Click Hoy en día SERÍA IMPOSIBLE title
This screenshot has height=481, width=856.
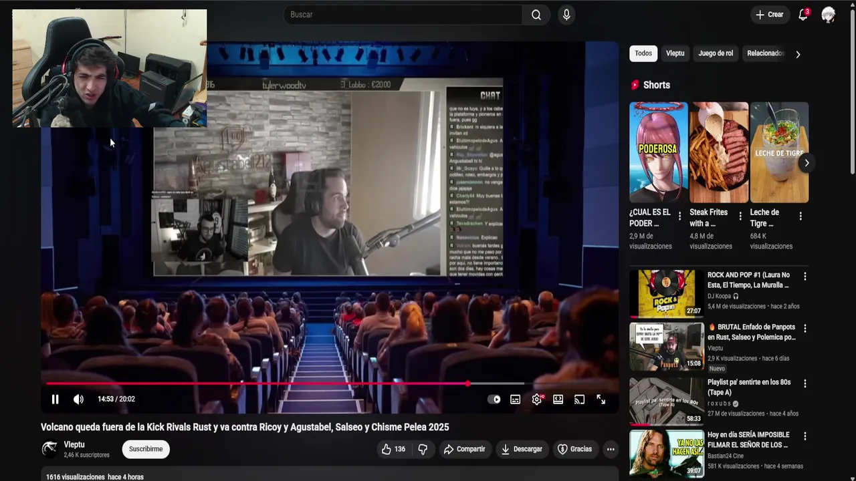[748, 440]
